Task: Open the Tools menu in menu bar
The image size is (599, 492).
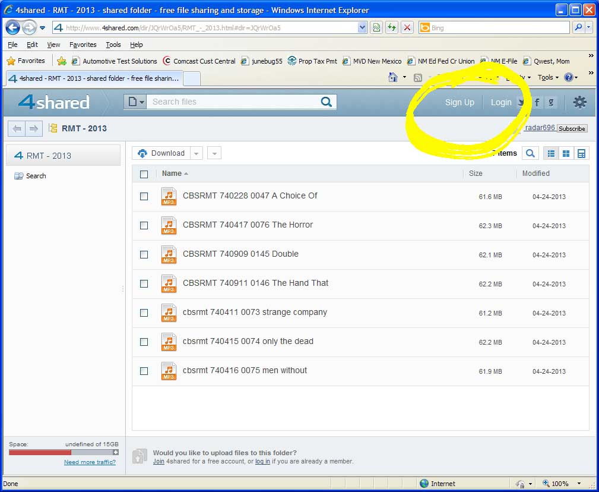Action: pyautogui.click(x=113, y=45)
